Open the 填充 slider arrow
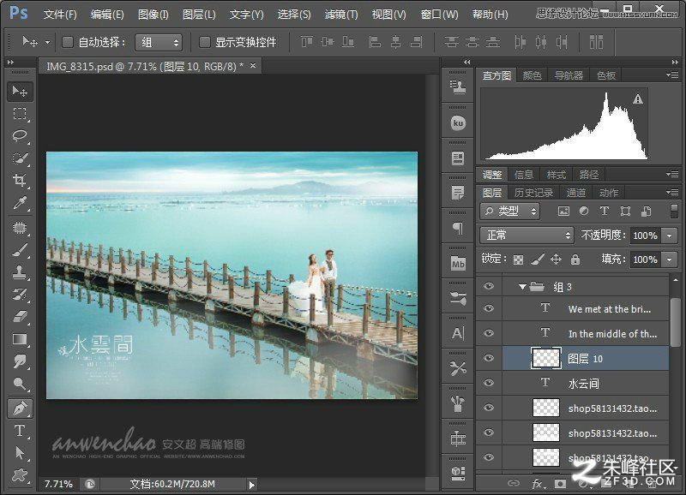The width and height of the screenshot is (686, 495). (670, 259)
